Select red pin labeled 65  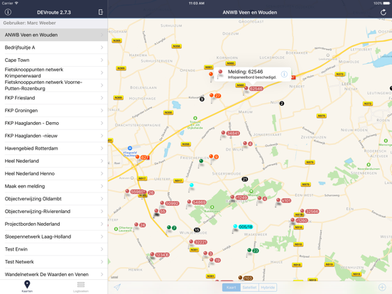(x=160, y=212)
